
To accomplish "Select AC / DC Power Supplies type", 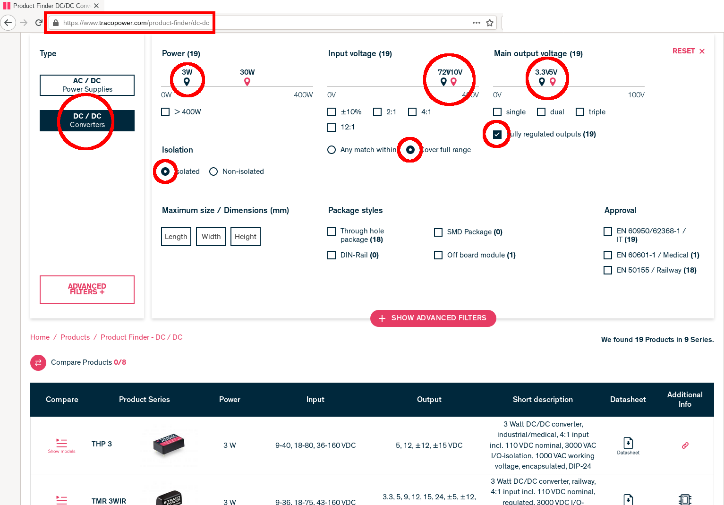I will [87, 85].
